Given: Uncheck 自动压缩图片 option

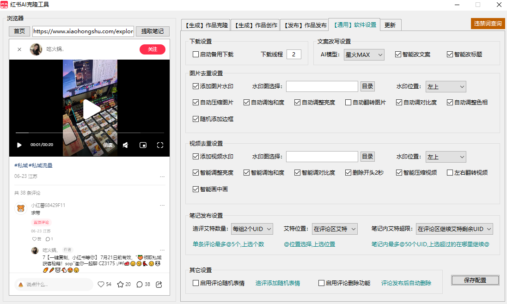Looking at the screenshot, I should click(x=195, y=103).
